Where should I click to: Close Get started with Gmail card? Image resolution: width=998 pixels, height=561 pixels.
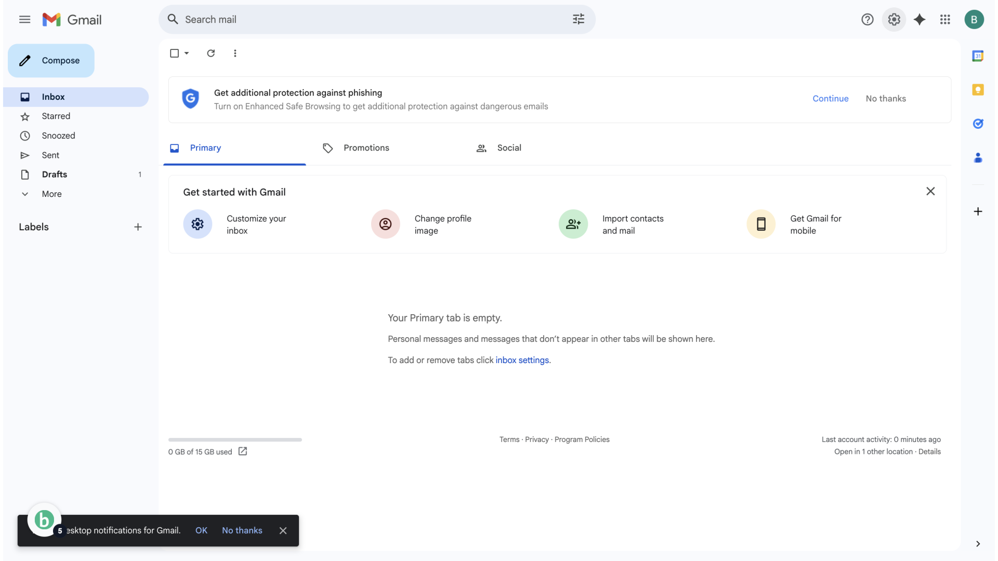point(930,191)
